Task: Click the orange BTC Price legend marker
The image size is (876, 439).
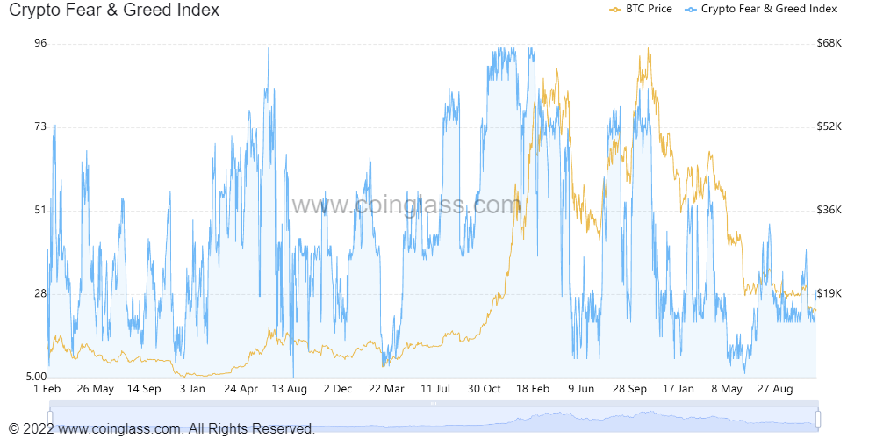Action: [x=615, y=10]
